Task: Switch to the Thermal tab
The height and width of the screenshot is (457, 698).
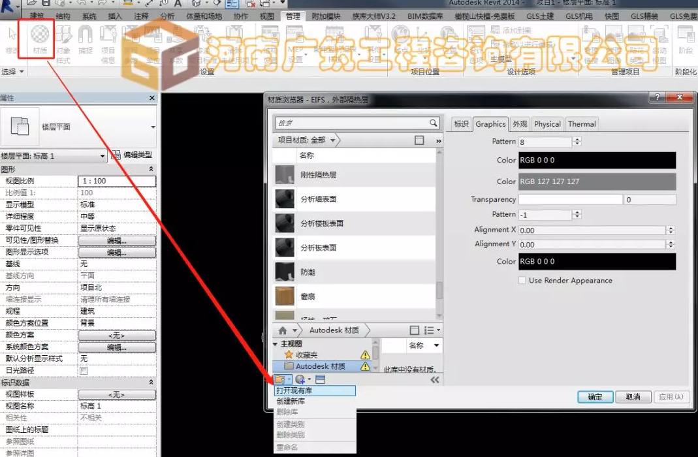Action: pyautogui.click(x=581, y=123)
